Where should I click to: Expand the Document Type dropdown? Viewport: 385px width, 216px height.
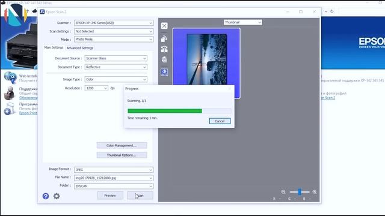pyautogui.click(x=116, y=67)
